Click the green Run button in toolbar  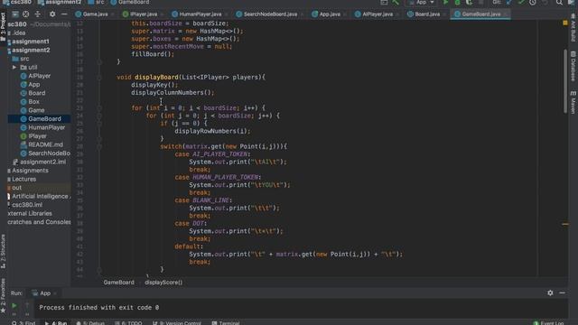(445, 2)
